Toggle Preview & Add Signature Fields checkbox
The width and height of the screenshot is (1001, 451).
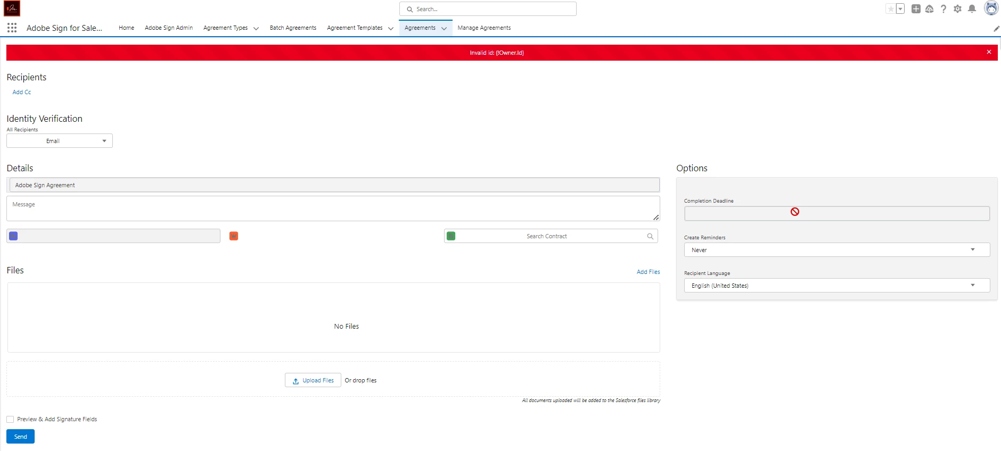click(x=10, y=419)
